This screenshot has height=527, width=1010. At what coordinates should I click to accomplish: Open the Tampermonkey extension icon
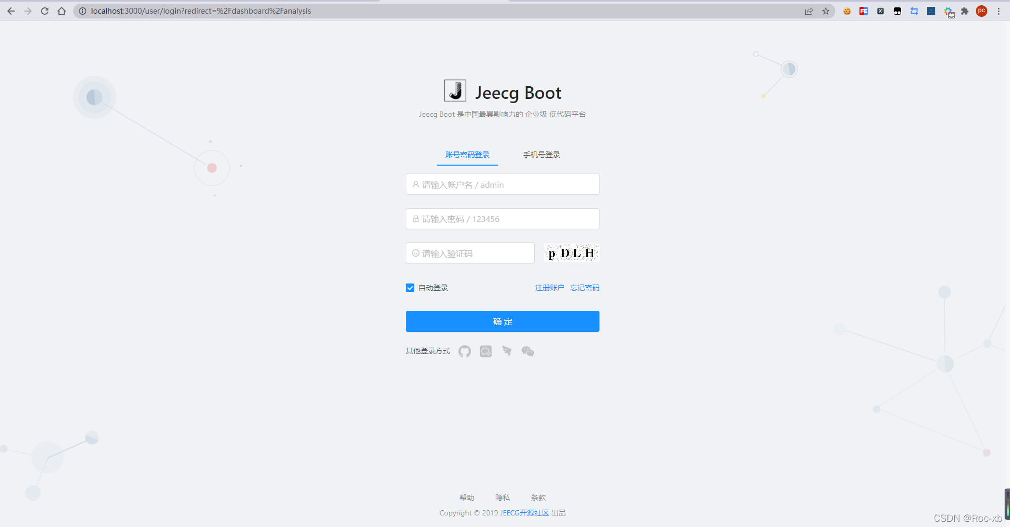tap(897, 11)
